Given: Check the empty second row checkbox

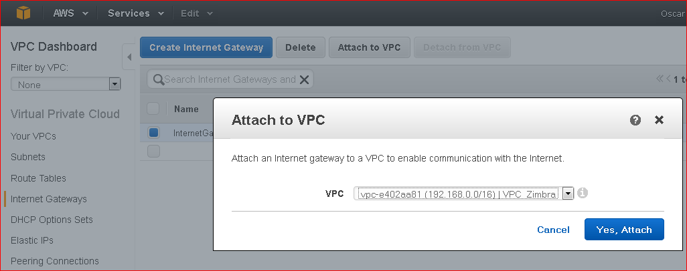Looking at the screenshot, I should tap(153, 152).
